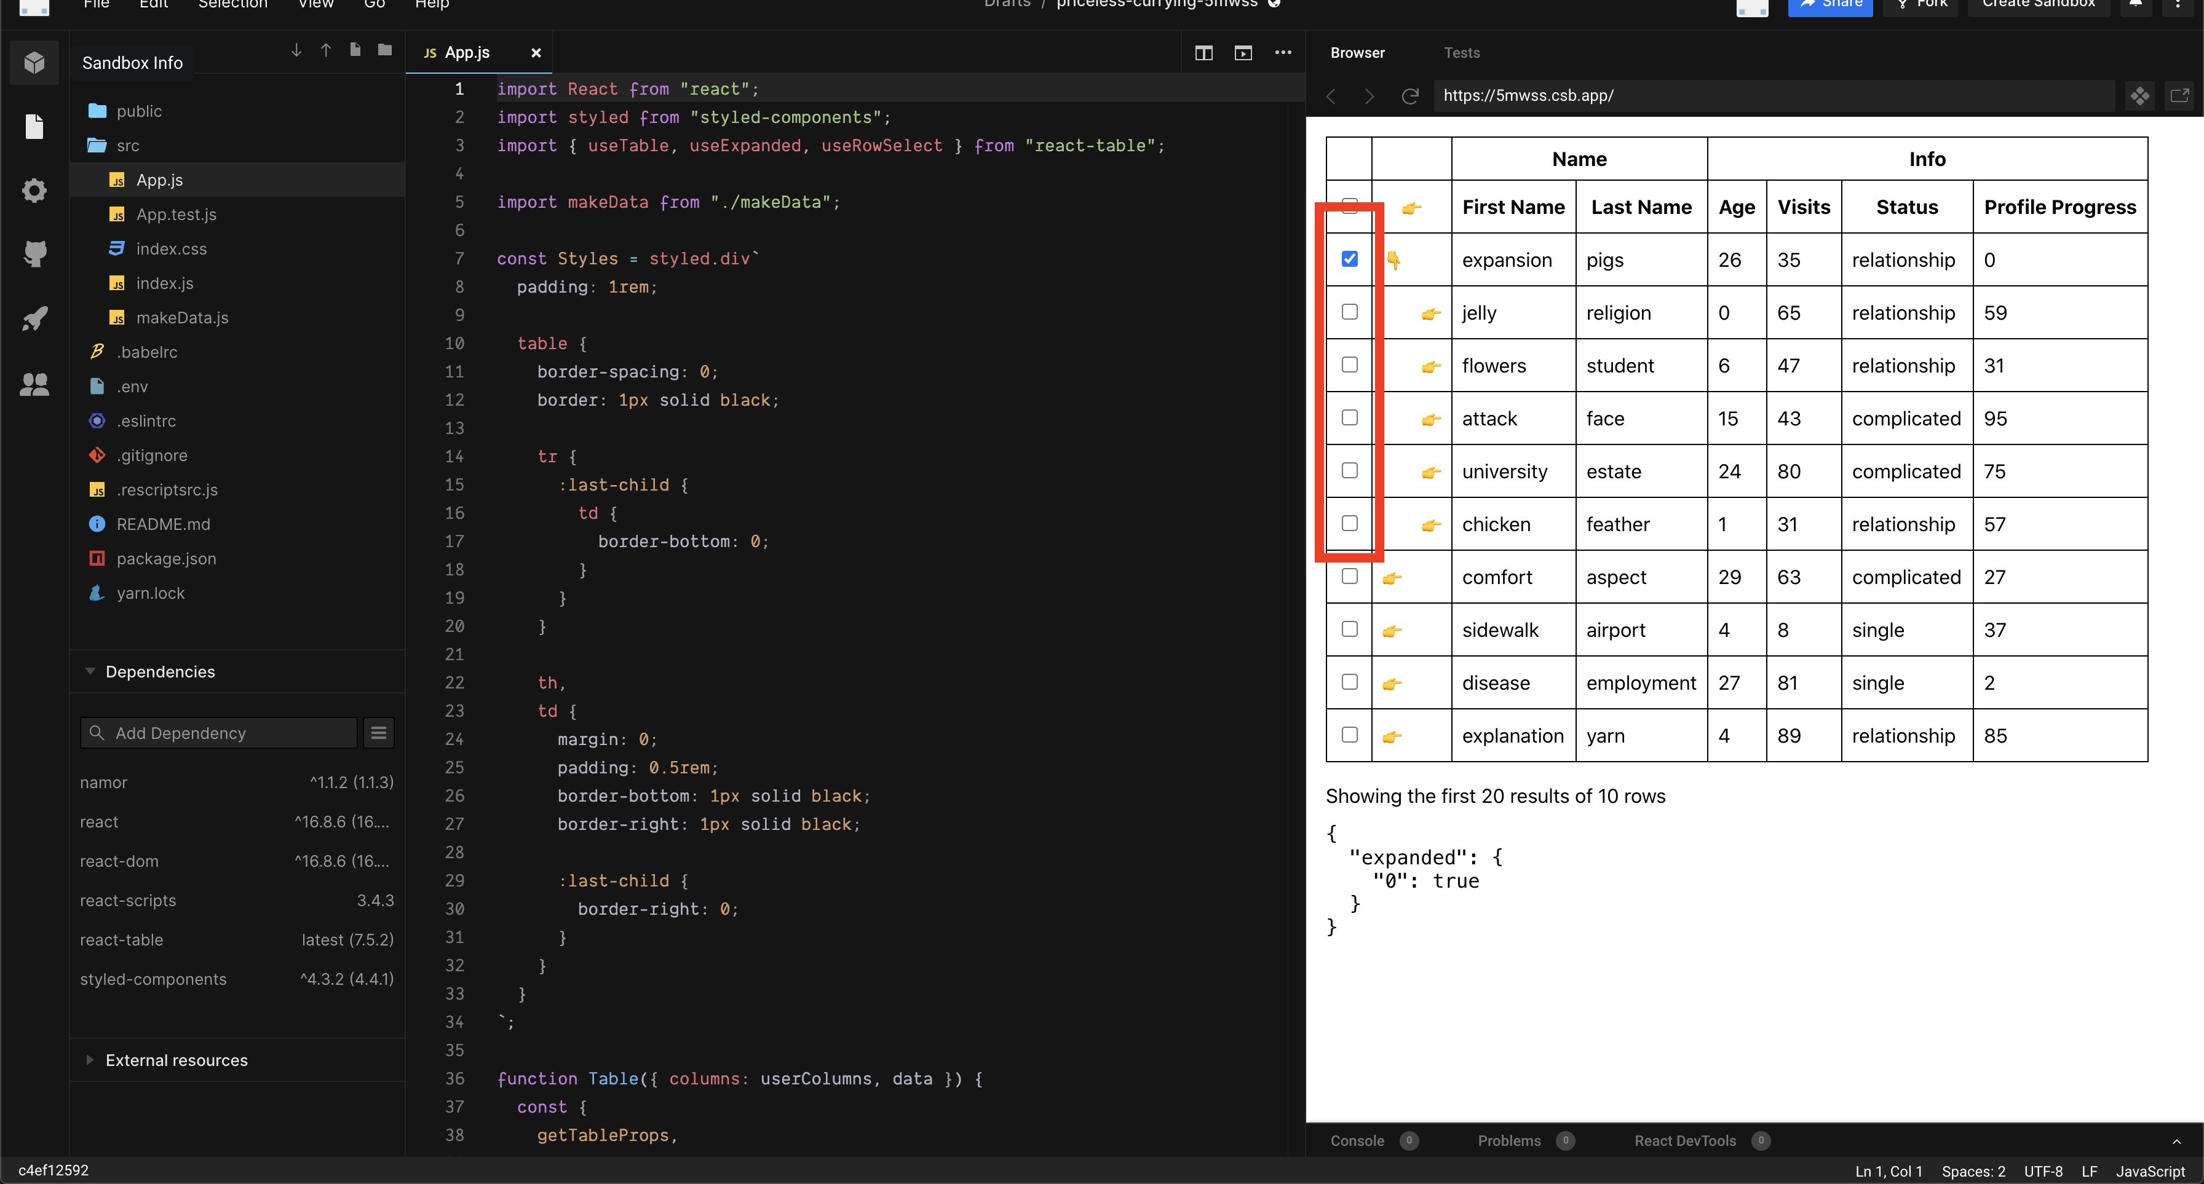2204x1184 pixels.
Task: Refresh the browser preview
Action: point(1410,96)
